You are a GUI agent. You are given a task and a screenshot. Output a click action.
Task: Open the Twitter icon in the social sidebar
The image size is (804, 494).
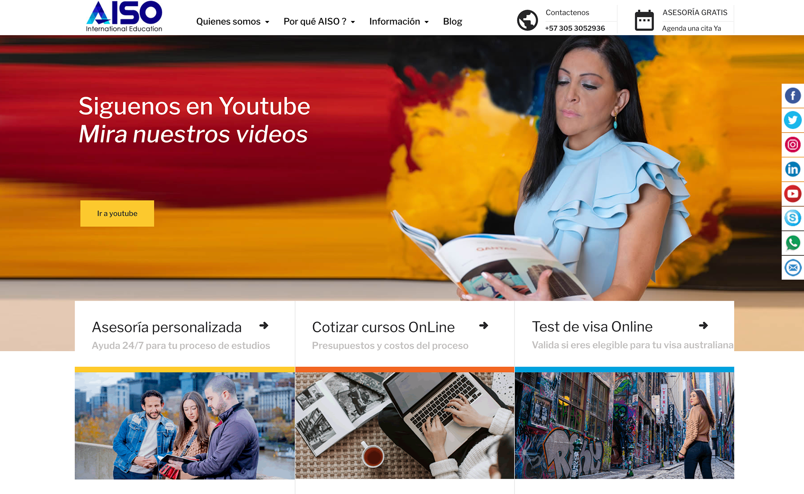pyautogui.click(x=792, y=120)
